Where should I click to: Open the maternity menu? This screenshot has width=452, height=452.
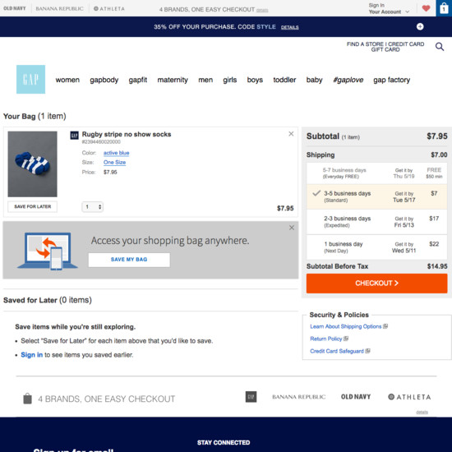(x=173, y=80)
